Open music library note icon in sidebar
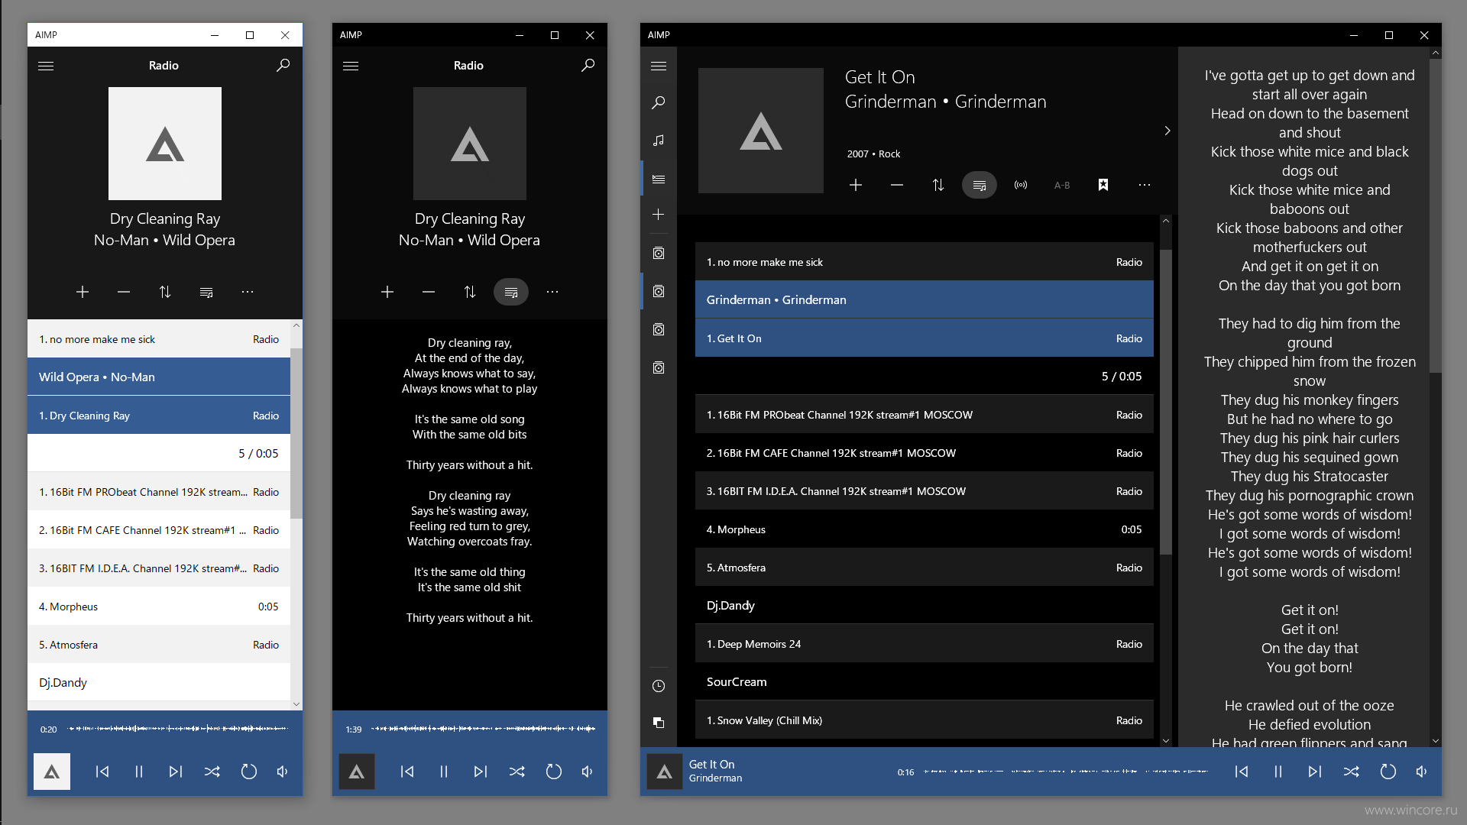The image size is (1467, 825). pos(659,141)
